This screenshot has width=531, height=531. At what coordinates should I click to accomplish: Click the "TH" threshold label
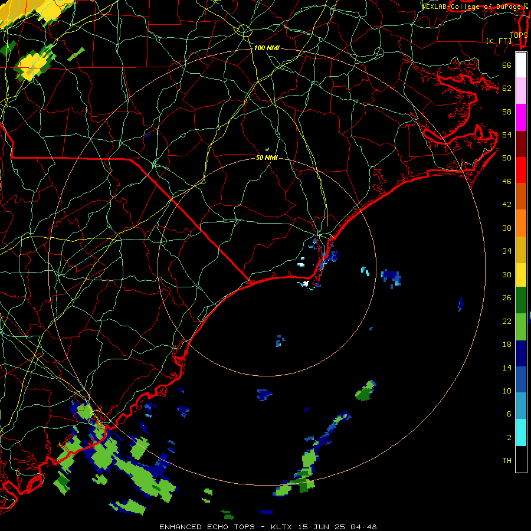(507, 460)
